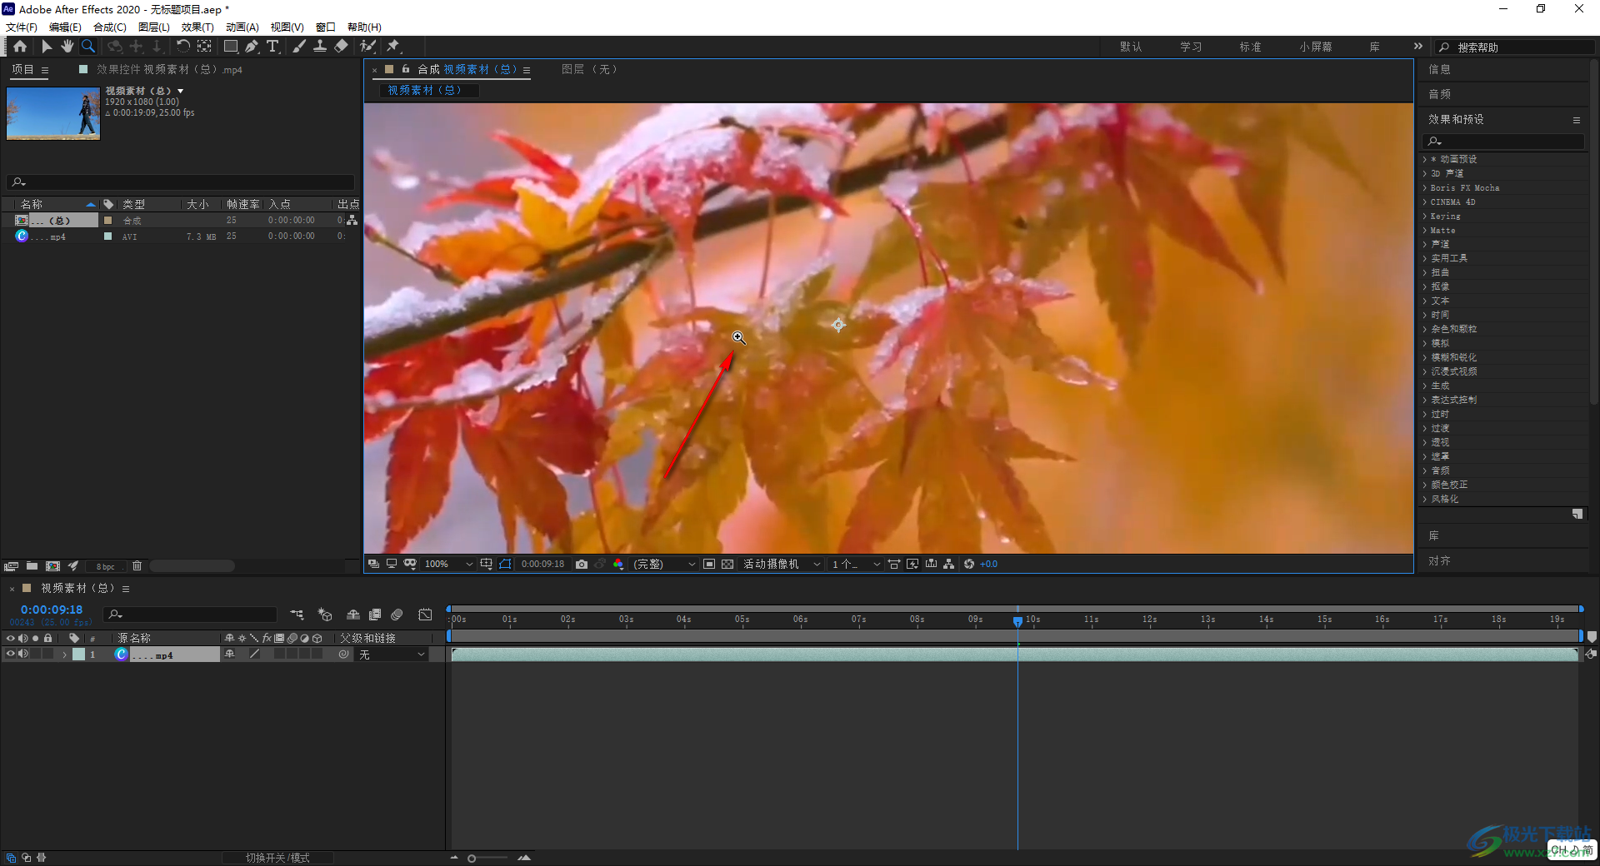Toggle the Draft 3D icon in timeline
This screenshot has height=866, width=1600.
pos(325,615)
